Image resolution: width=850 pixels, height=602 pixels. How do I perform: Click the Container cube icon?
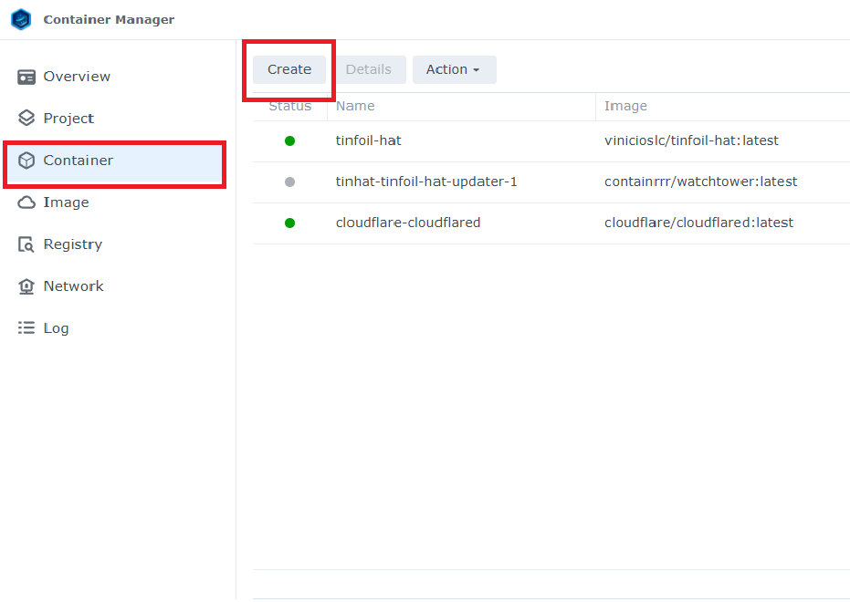pyautogui.click(x=26, y=161)
